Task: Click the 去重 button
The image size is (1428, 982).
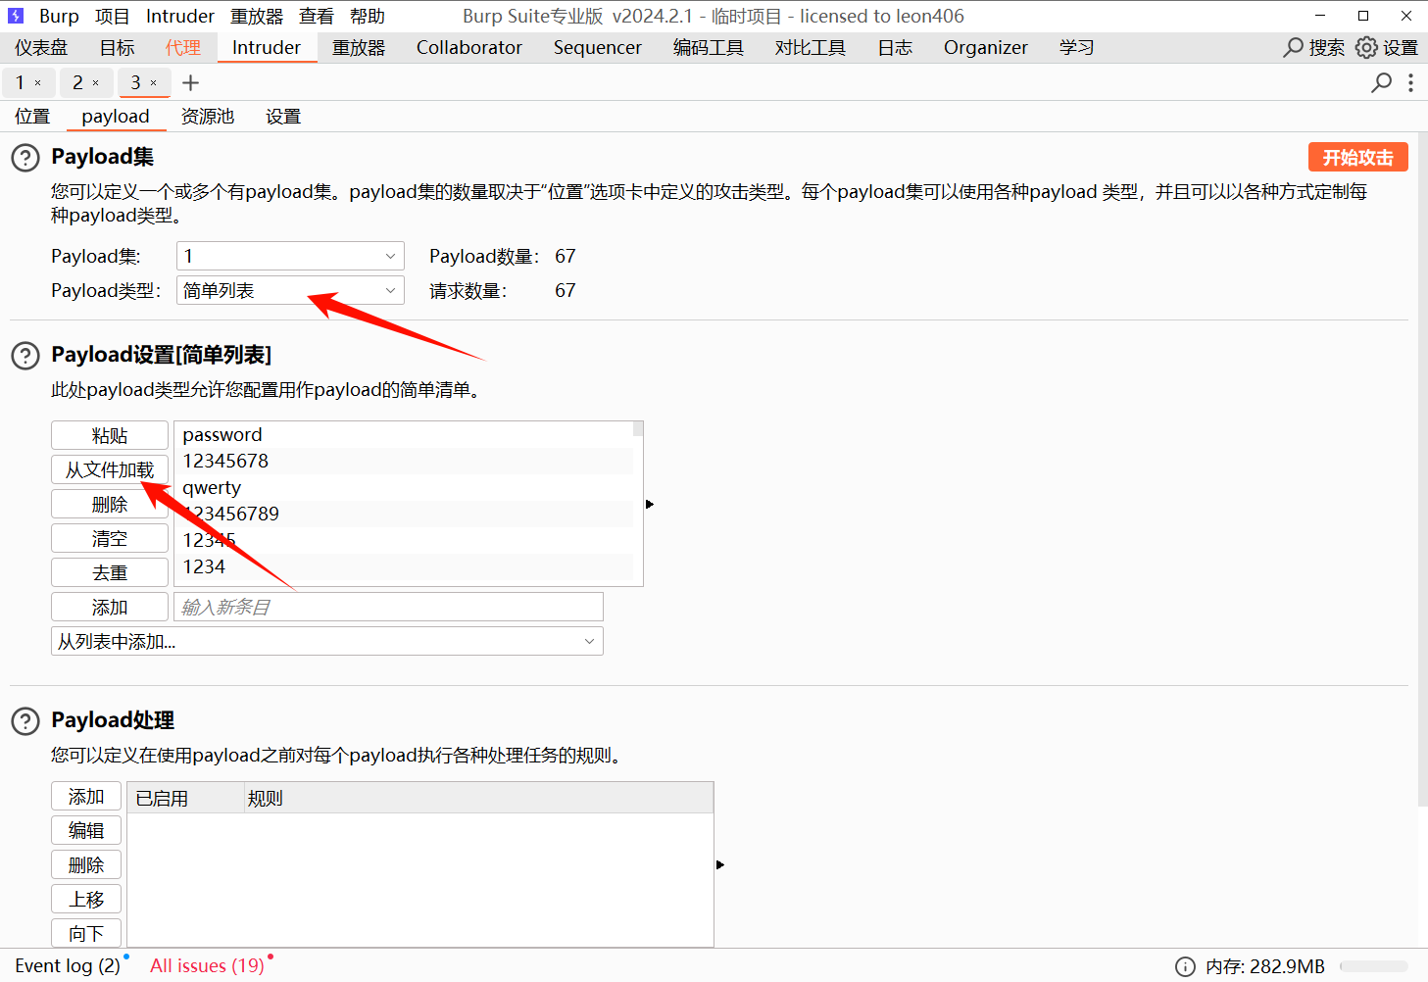Action: (110, 572)
